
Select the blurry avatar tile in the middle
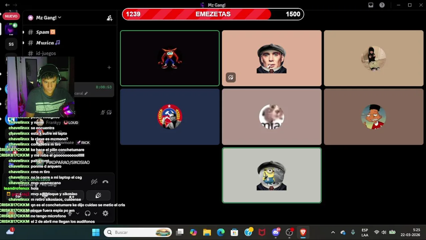click(272, 117)
